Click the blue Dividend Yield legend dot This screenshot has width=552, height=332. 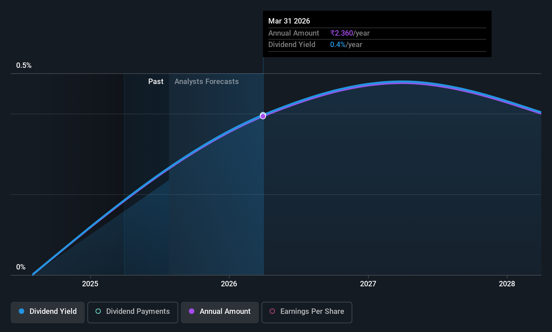tap(22, 311)
